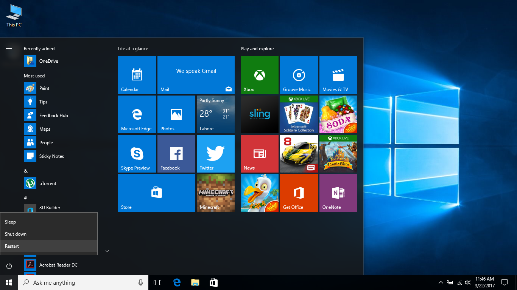Open the Calendar tile

point(137,75)
